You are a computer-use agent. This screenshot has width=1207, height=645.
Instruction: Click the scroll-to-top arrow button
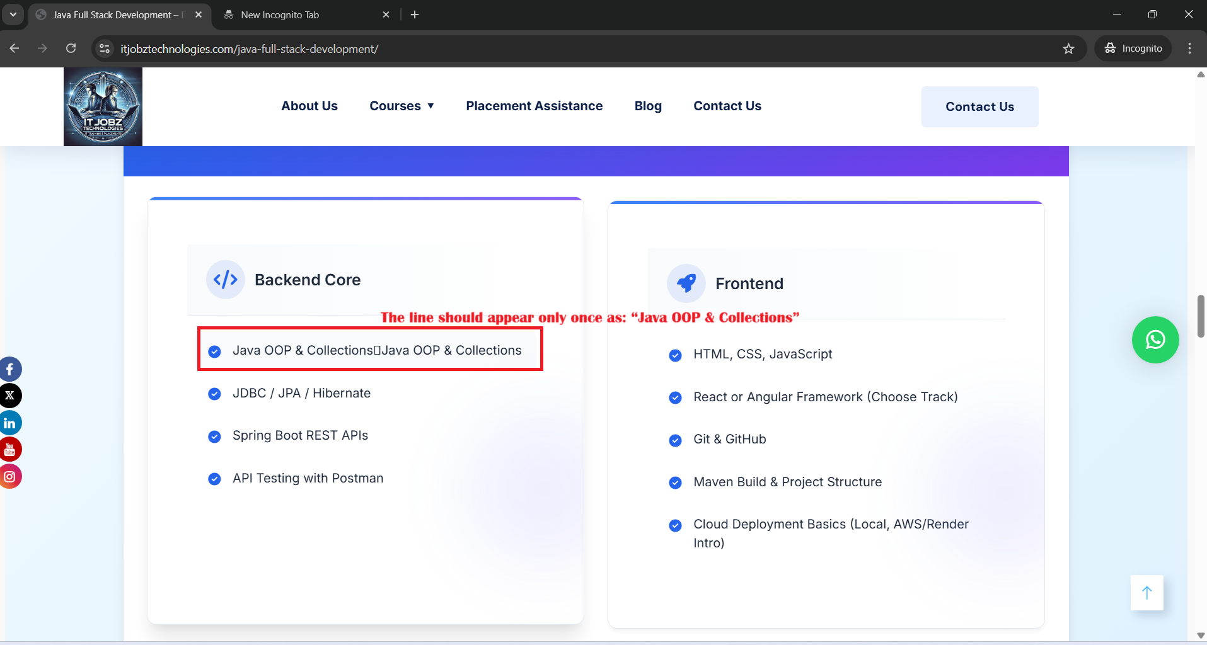[1147, 593]
